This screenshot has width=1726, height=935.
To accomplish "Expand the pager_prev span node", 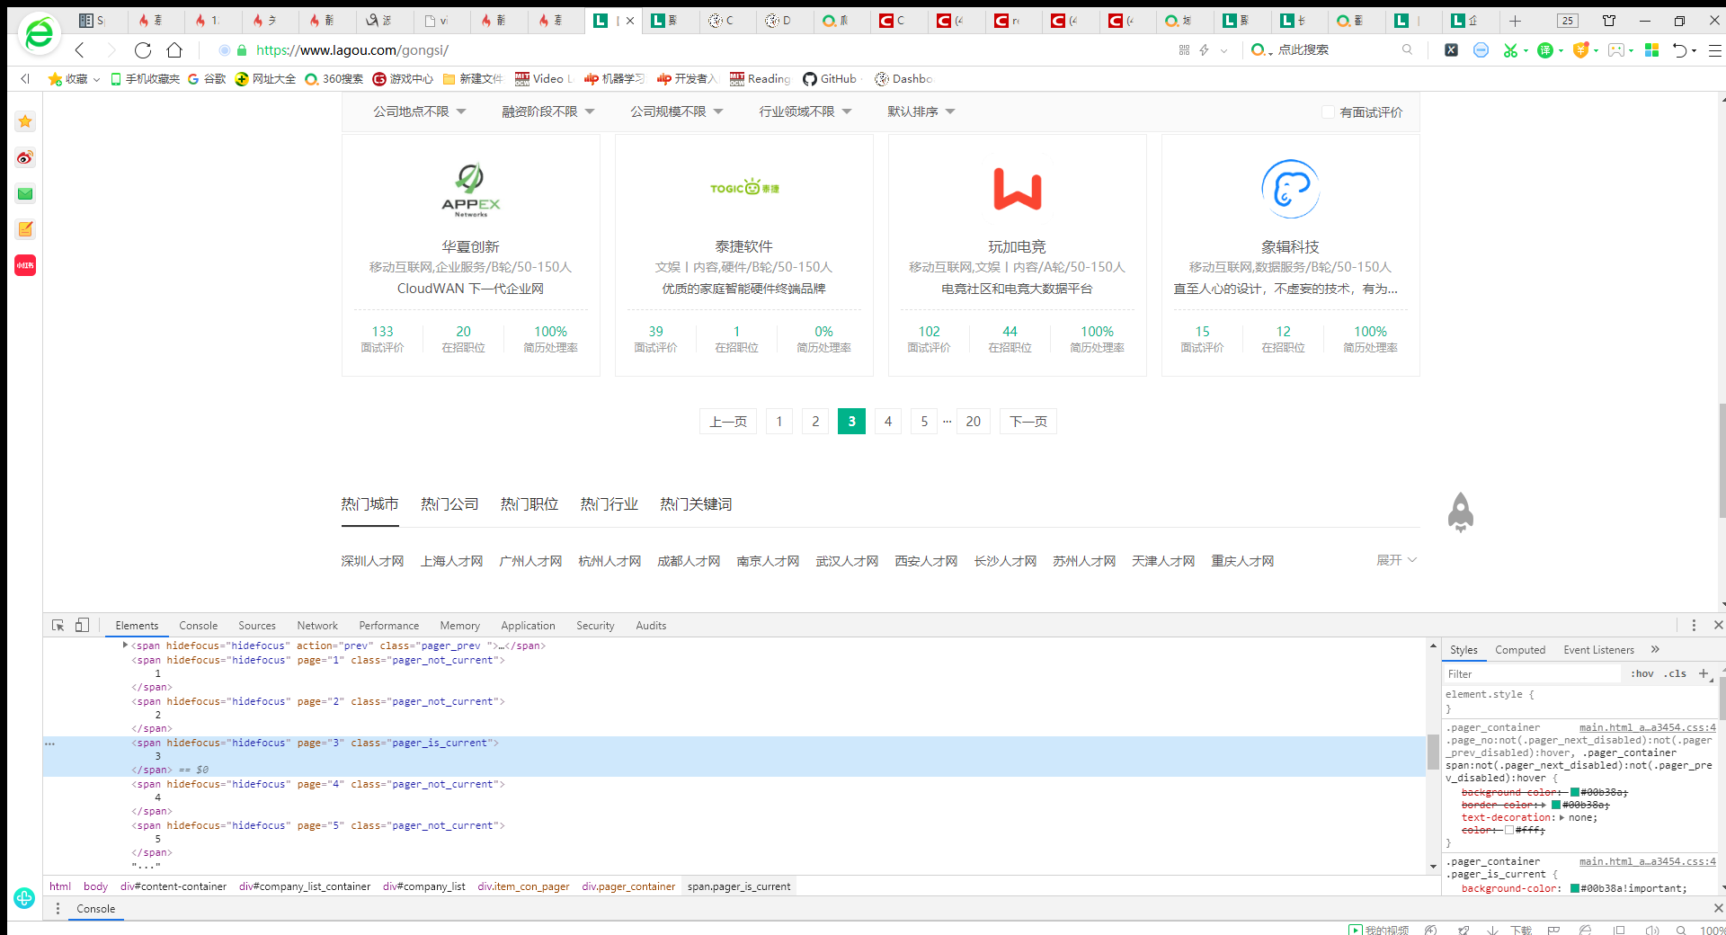I will coord(125,646).
